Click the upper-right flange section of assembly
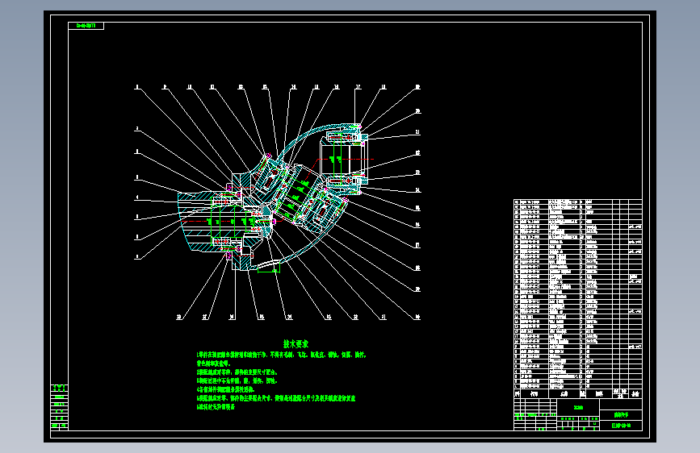 click(344, 159)
